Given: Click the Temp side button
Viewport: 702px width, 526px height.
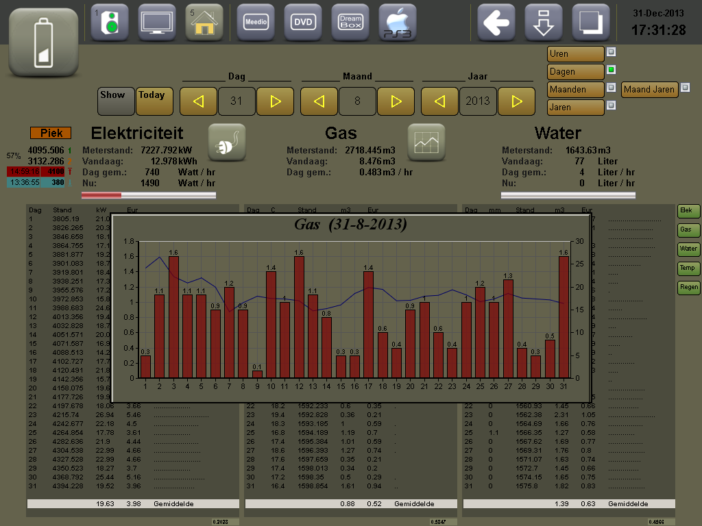Looking at the screenshot, I should (x=688, y=268).
